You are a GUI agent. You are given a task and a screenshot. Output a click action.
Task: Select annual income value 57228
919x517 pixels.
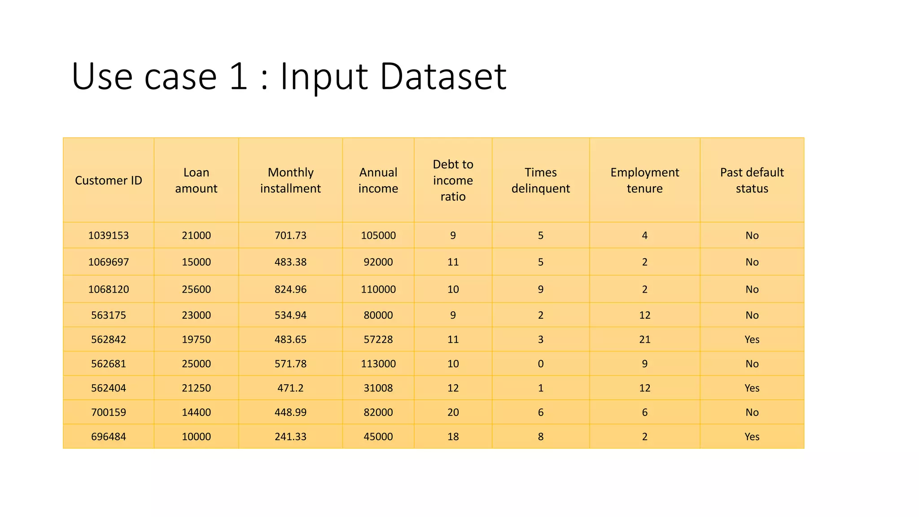tap(378, 339)
